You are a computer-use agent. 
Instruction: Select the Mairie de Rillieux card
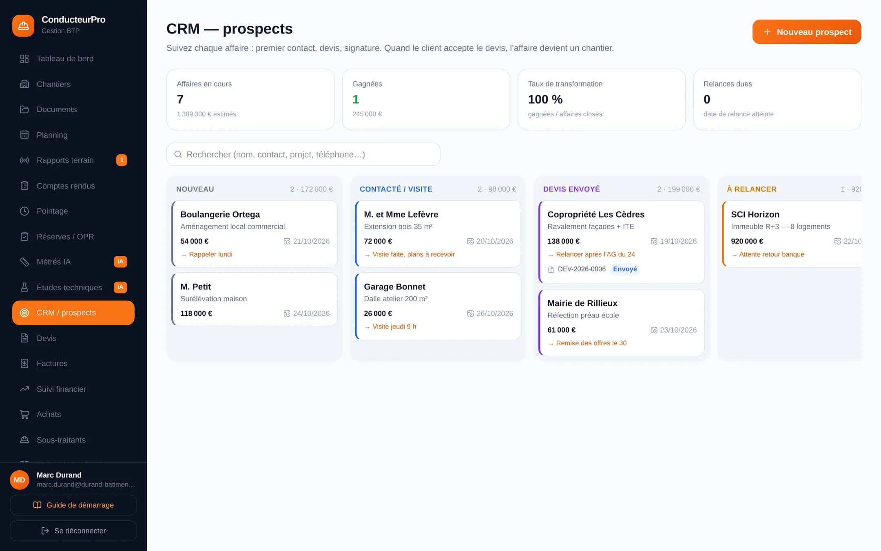pos(622,322)
